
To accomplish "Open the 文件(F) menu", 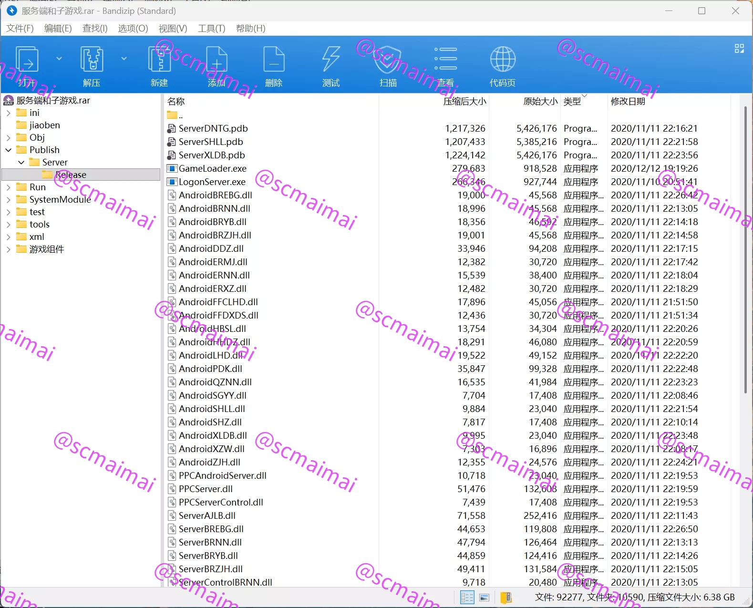I will 20,28.
